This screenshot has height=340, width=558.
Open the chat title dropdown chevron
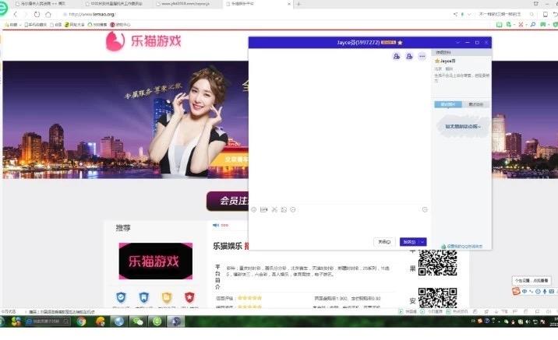pyautogui.click(x=458, y=42)
